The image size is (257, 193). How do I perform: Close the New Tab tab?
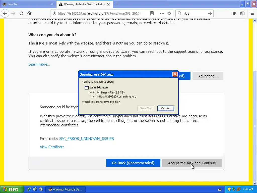(52, 4)
